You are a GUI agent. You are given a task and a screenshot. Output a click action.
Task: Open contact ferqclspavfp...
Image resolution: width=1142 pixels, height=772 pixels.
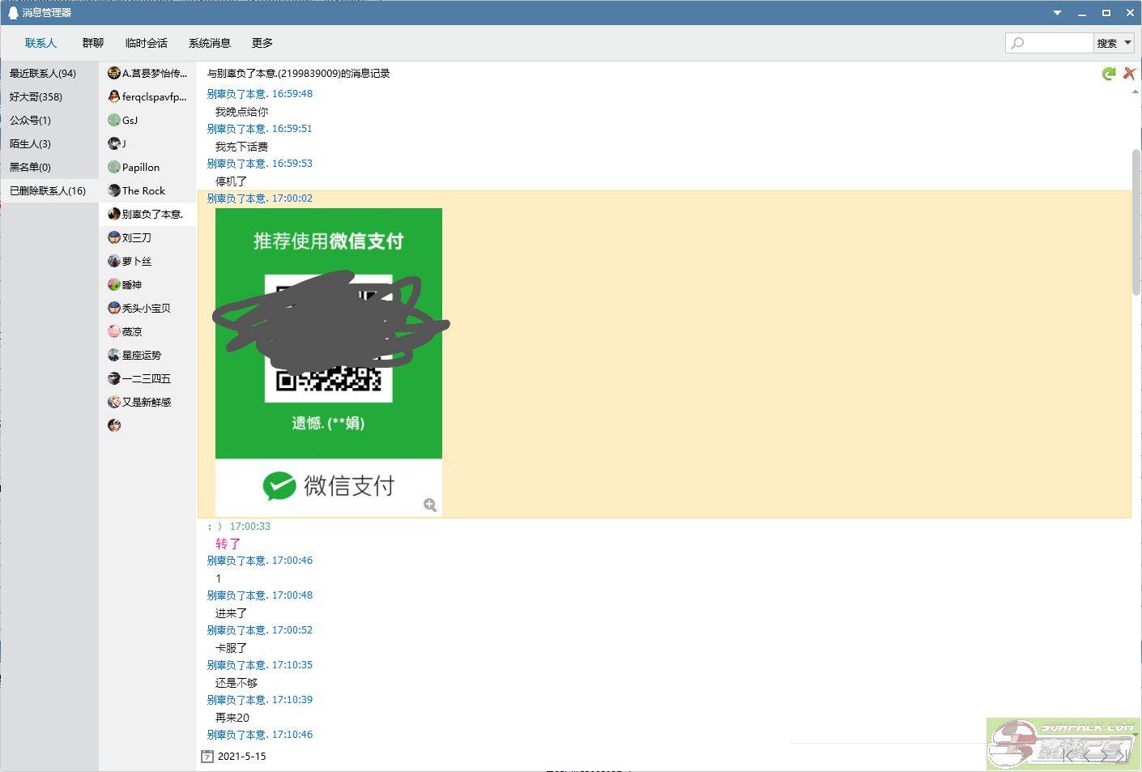pyautogui.click(x=147, y=96)
